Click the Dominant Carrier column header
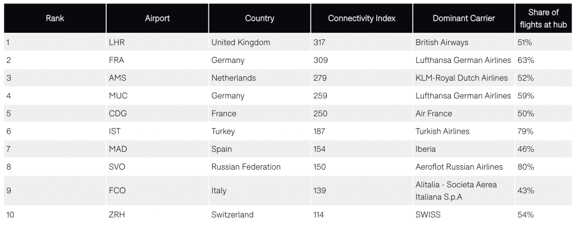The height and width of the screenshot is (227, 575). [x=464, y=19]
